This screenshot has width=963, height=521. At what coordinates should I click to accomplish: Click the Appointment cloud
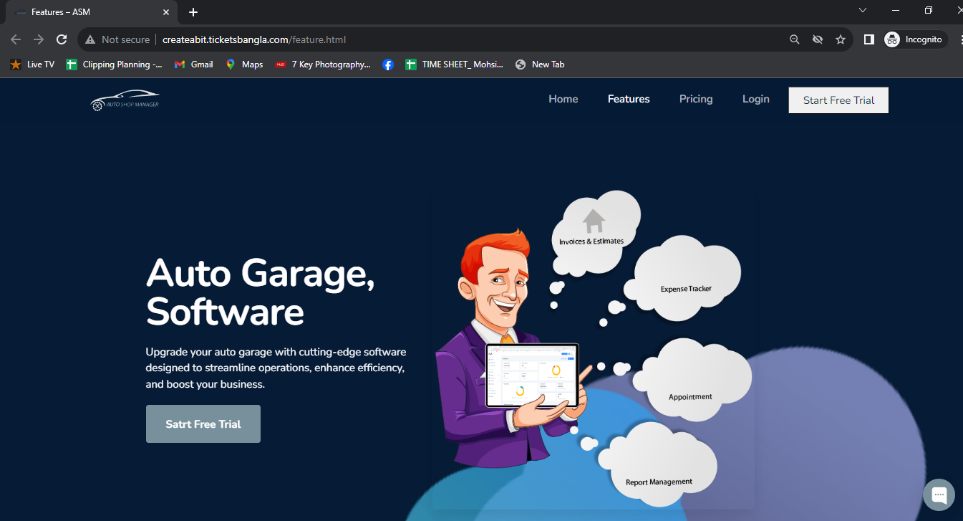click(693, 381)
